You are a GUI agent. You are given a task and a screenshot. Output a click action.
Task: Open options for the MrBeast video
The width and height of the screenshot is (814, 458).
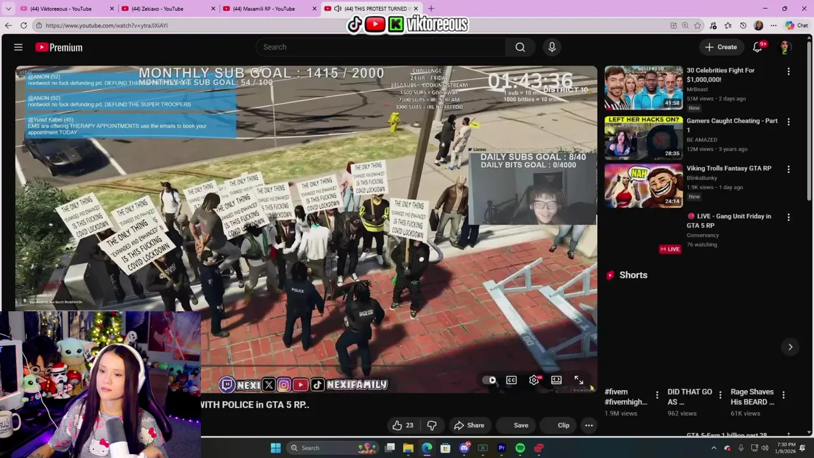pos(789,71)
